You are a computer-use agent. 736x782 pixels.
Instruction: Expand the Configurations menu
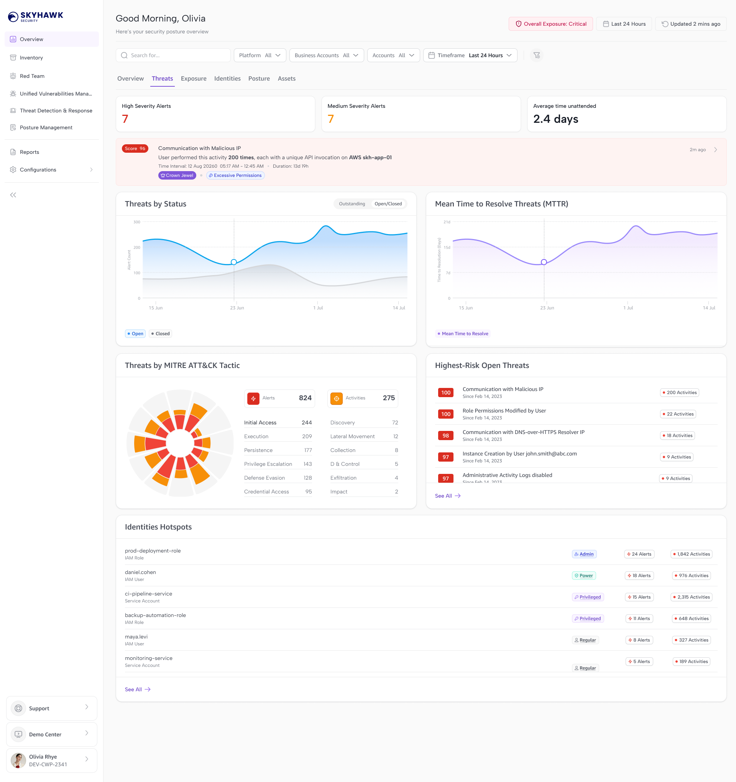coord(51,170)
